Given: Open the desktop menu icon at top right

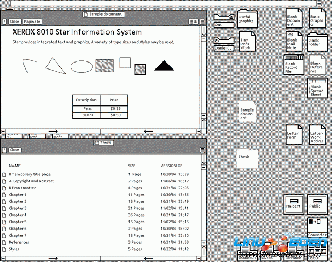Looking at the screenshot, I should pos(319,3).
